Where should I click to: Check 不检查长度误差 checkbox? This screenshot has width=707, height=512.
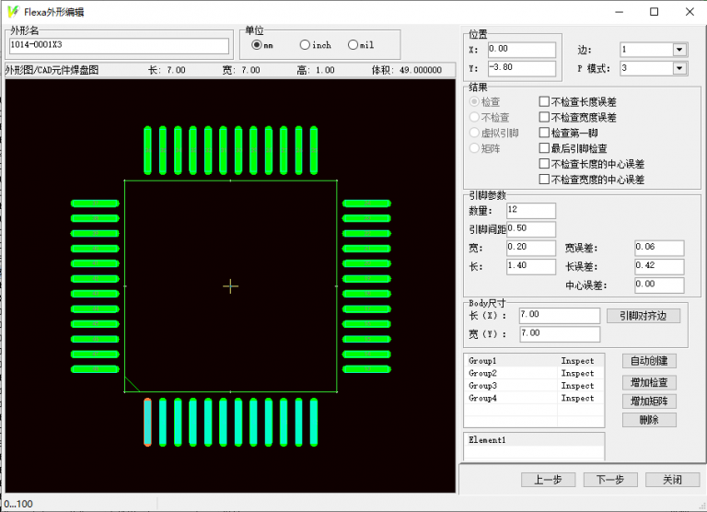coord(544,101)
